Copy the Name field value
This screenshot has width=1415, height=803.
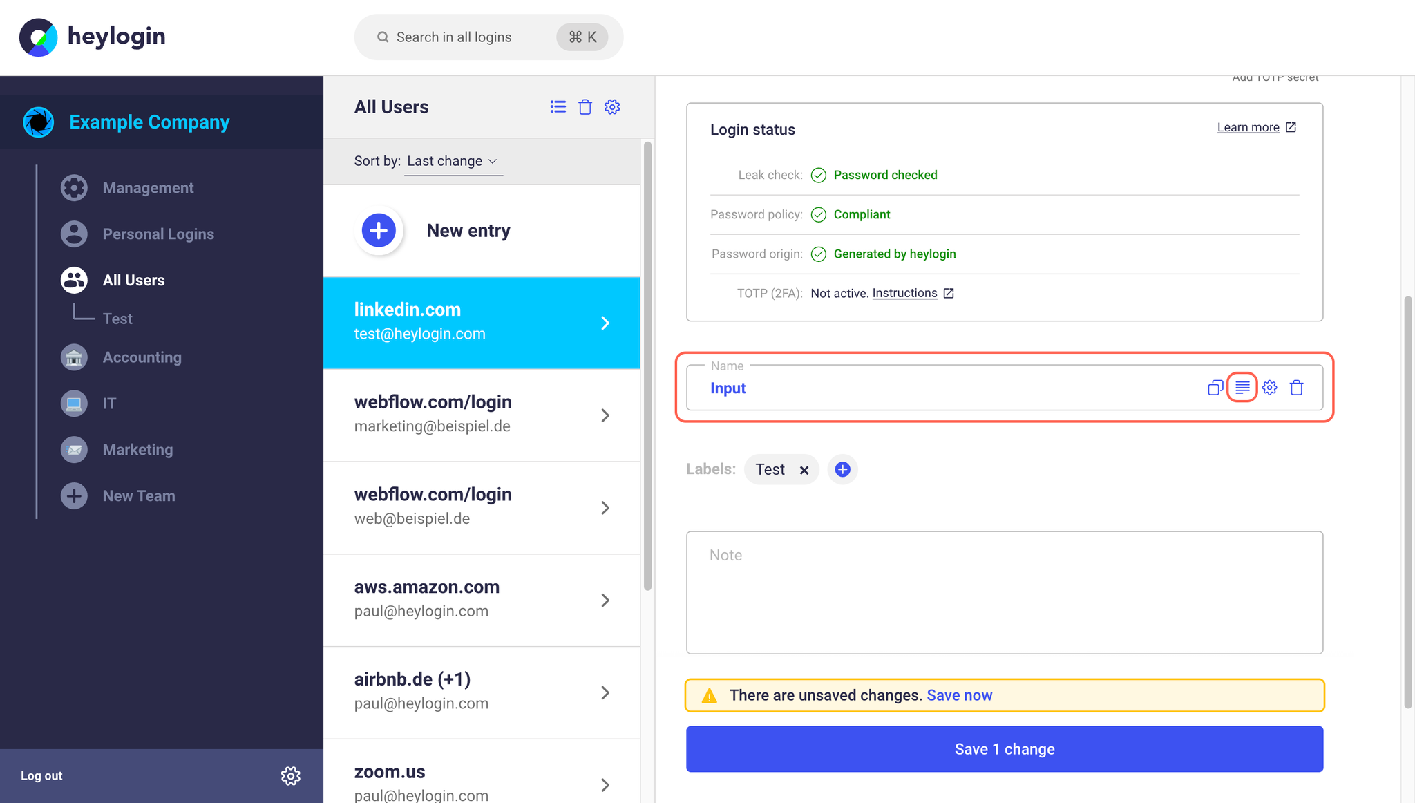click(1215, 388)
